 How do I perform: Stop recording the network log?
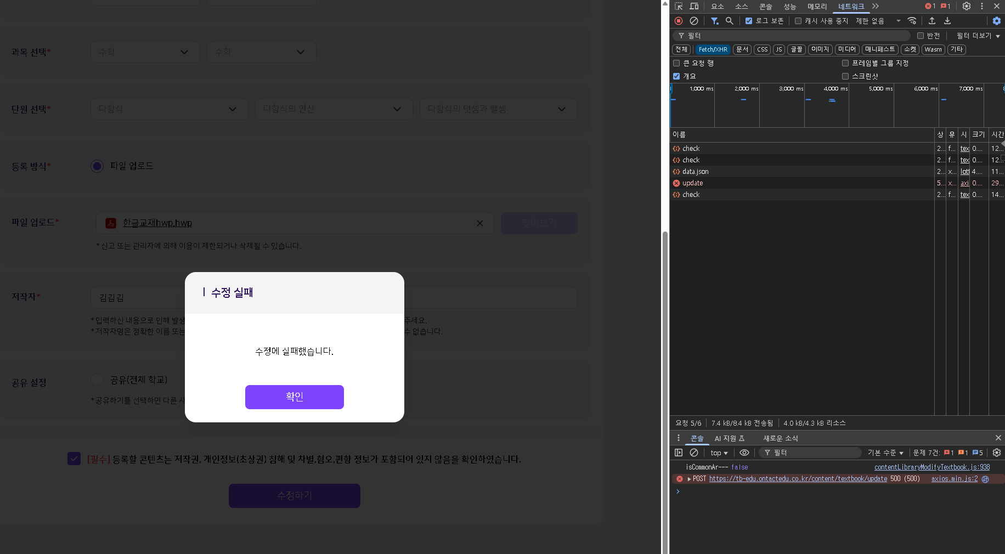[679, 21]
